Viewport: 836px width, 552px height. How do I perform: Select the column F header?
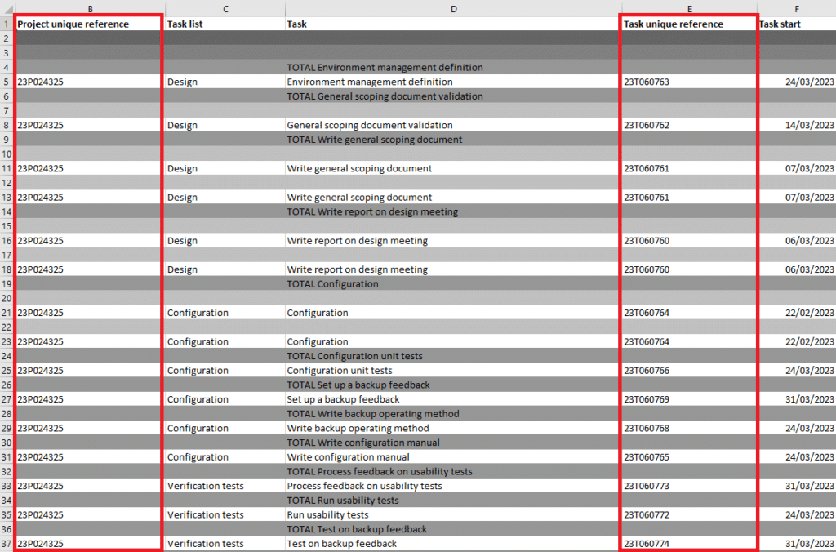click(x=796, y=8)
